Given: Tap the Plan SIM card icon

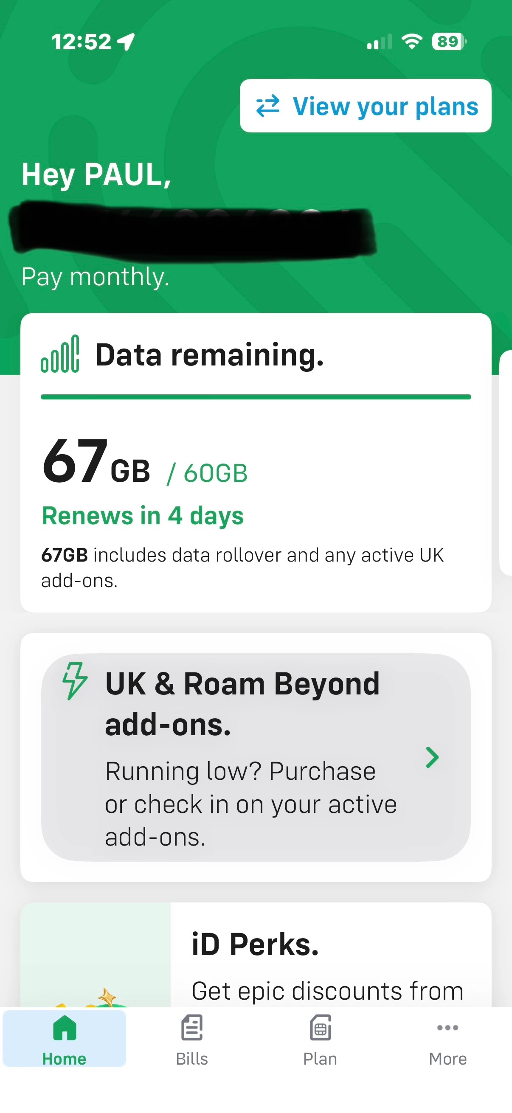Looking at the screenshot, I should [320, 1028].
